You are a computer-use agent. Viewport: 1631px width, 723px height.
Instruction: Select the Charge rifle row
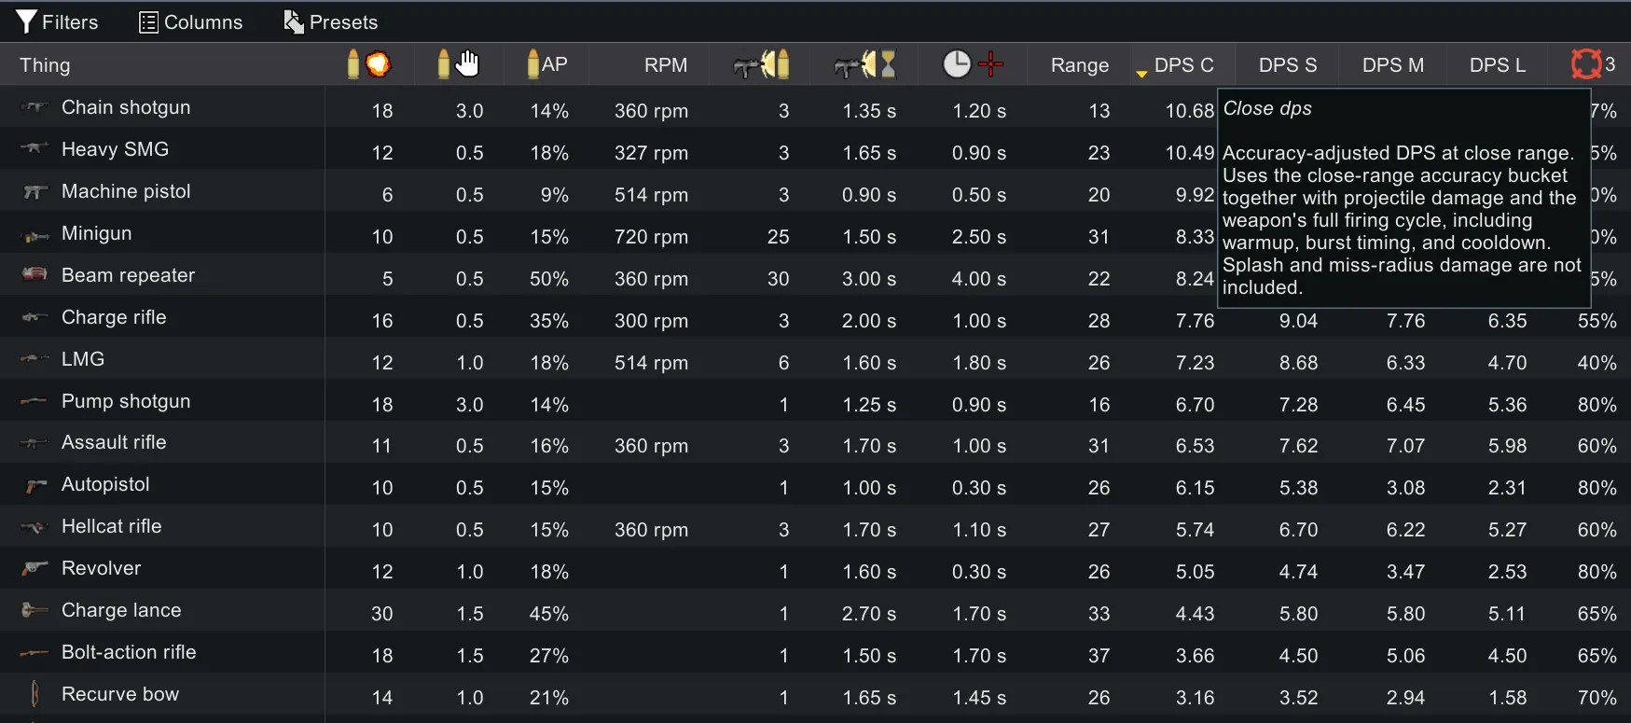114,317
